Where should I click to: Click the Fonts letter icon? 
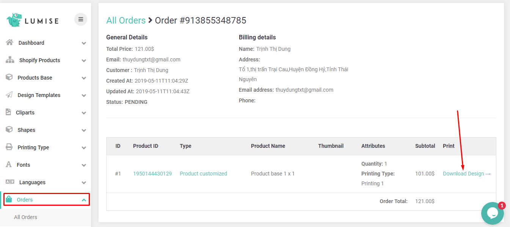[9, 164]
